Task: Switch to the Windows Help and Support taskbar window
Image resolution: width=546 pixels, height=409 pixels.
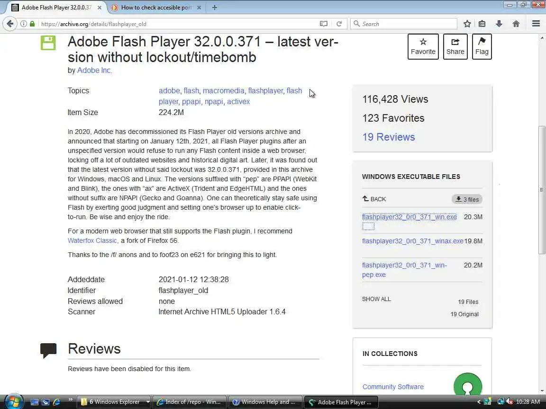Action: pos(265,402)
